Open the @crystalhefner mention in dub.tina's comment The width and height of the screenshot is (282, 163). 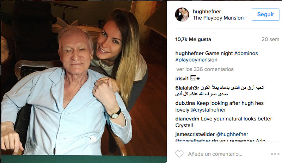208,110
